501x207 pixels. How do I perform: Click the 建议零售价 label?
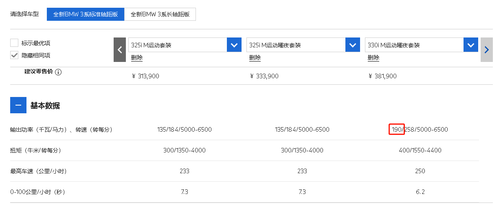point(39,72)
